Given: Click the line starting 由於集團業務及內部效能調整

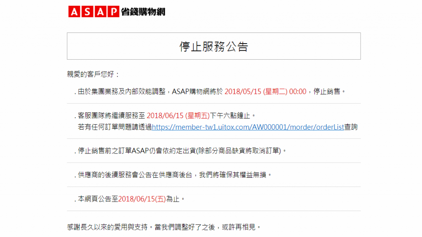Looking at the screenshot, I should click(210, 92).
